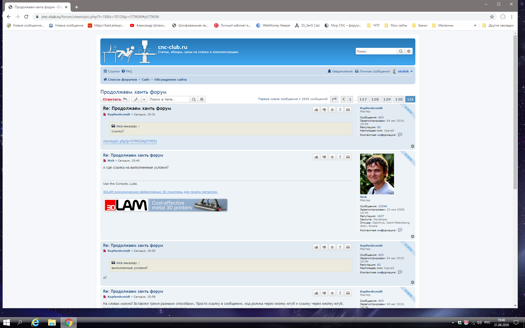Open advanced search gear in header
The height and width of the screenshot is (328, 525).
[409, 51]
